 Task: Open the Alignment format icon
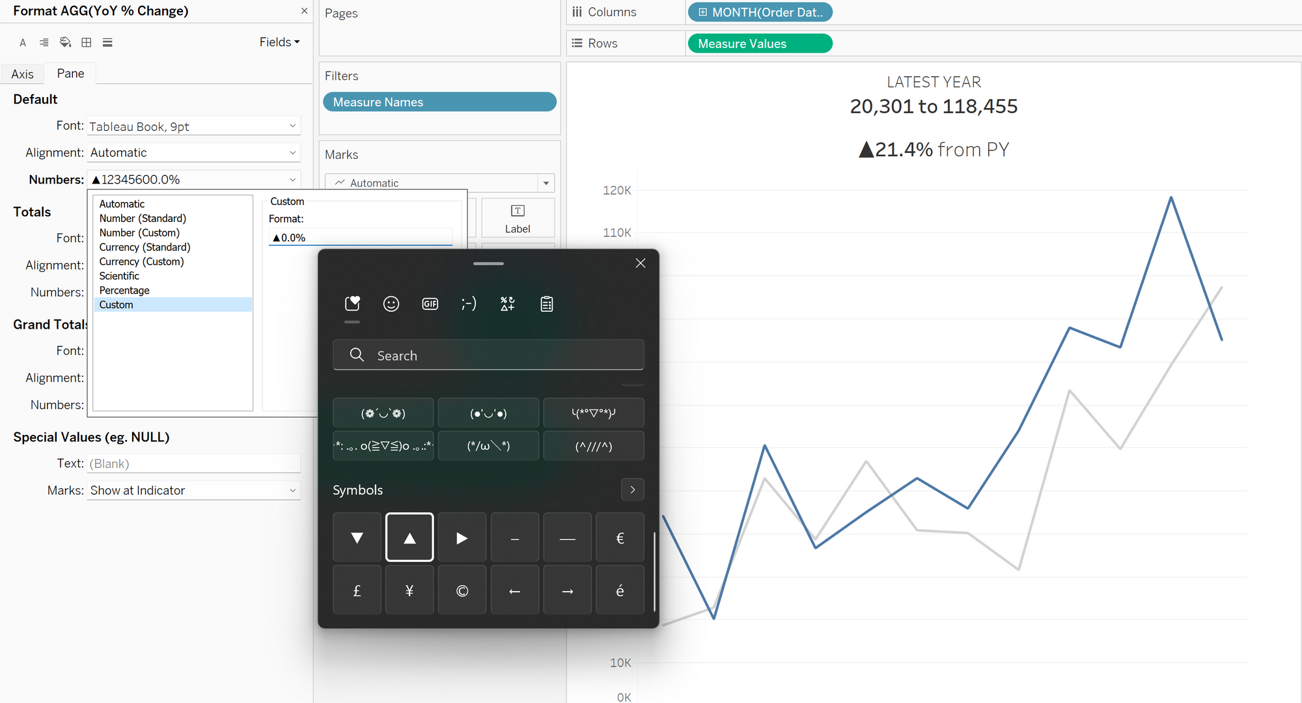(44, 43)
